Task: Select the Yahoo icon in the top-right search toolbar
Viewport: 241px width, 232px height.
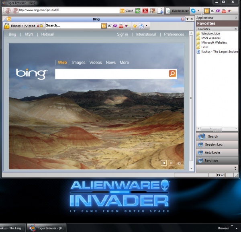Action: [218, 11]
